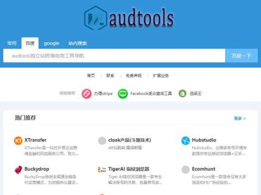261x195 pixels.
Task: Open the Hubstudio title
Action: tap(204, 140)
